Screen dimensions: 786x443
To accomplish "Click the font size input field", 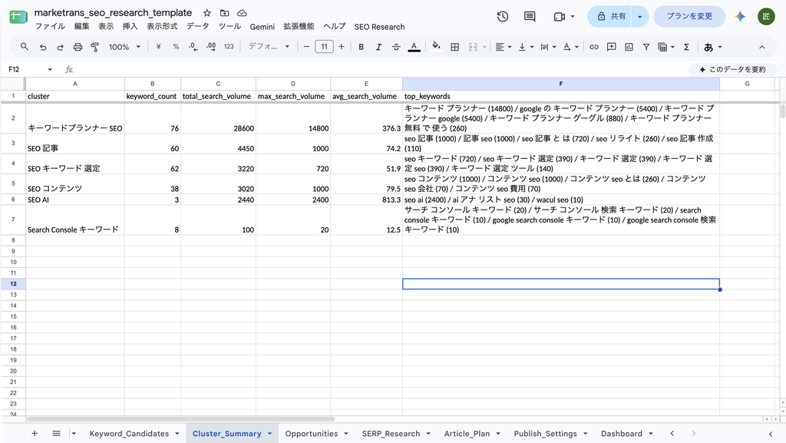I will click(x=324, y=47).
